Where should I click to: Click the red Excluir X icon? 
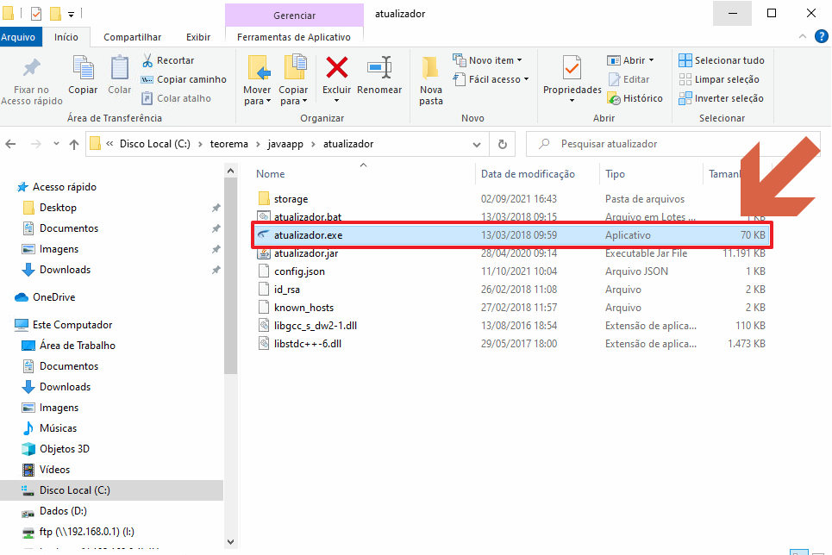[x=337, y=68]
